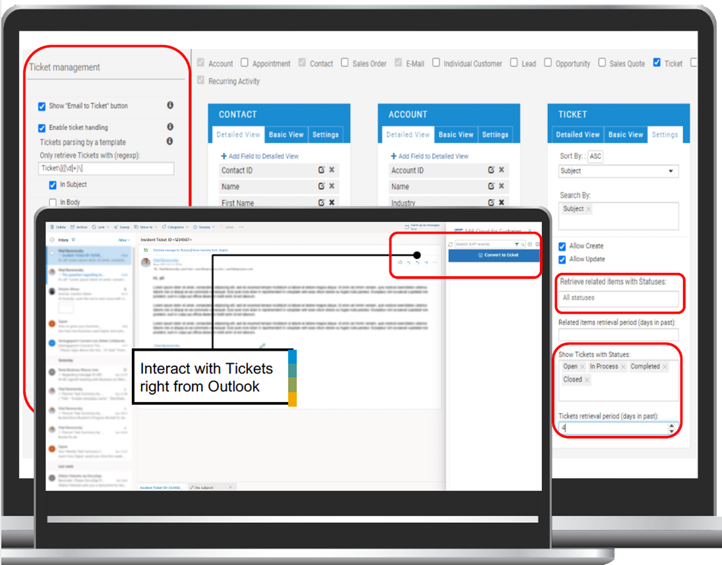Switch to Basic View tab in Contact panel
This screenshot has height=565, width=722.
pos(286,134)
